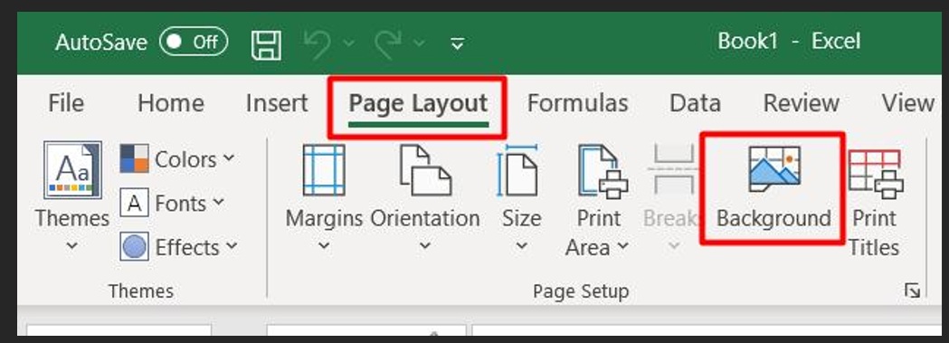Open the Fonts dropdown chevron
This screenshot has height=343, width=949.
(x=218, y=202)
